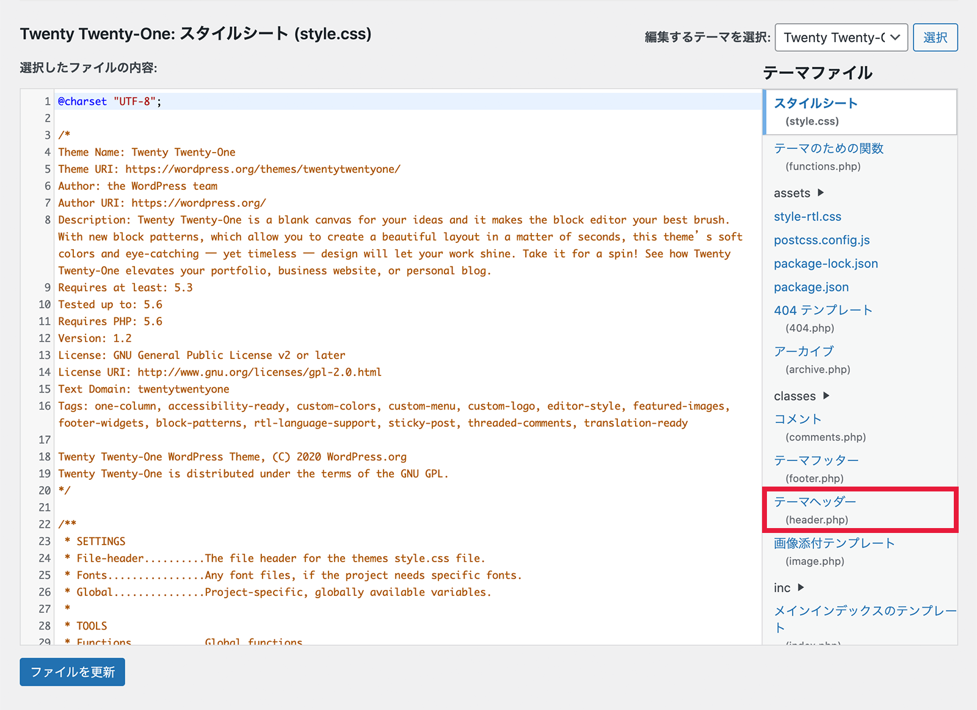The height and width of the screenshot is (710, 977).
Task: Click the File-header comment line
Action: pos(275,559)
